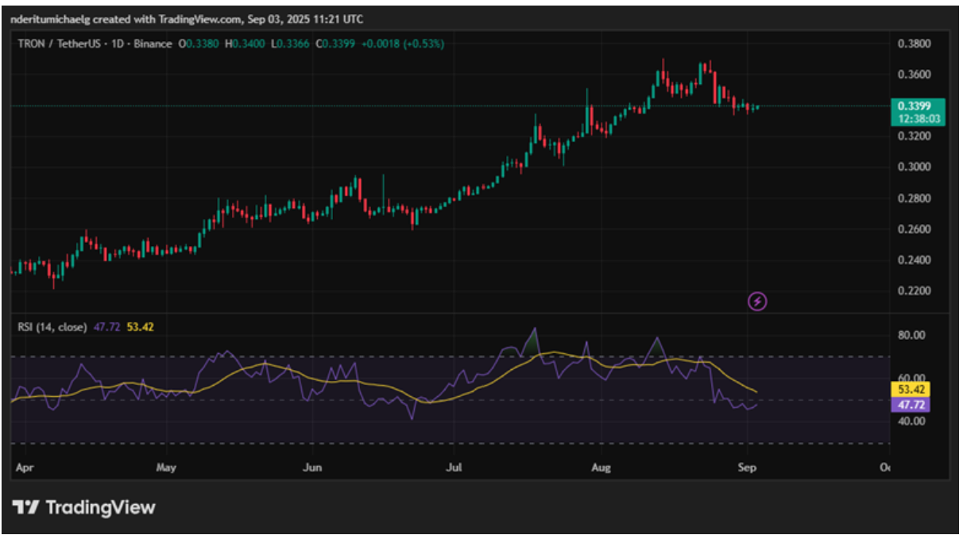
Task: Click the May label on the time axis
Action: [165, 468]
